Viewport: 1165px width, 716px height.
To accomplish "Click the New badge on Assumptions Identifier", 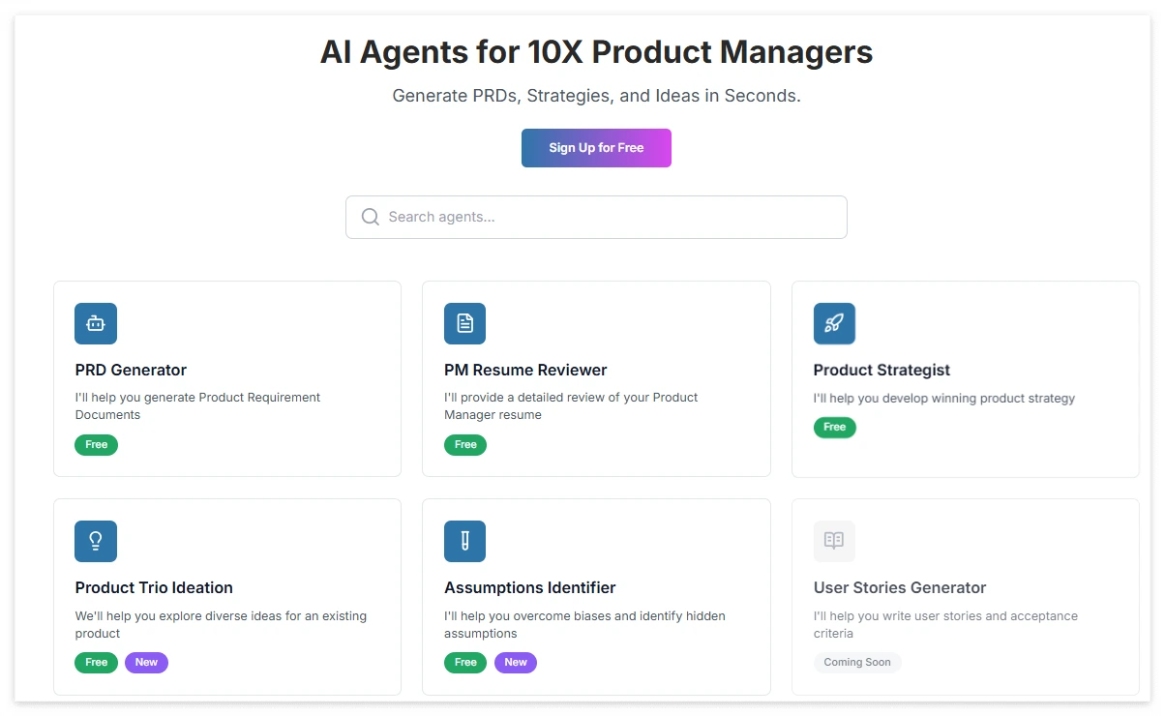I will (516, 663).
